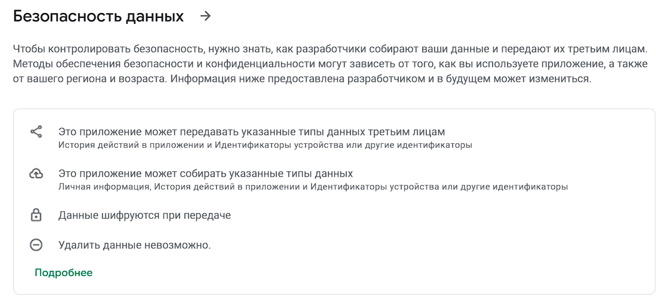
Task: Click words от вашего региона и возраста
Action: tap(89, 79)
